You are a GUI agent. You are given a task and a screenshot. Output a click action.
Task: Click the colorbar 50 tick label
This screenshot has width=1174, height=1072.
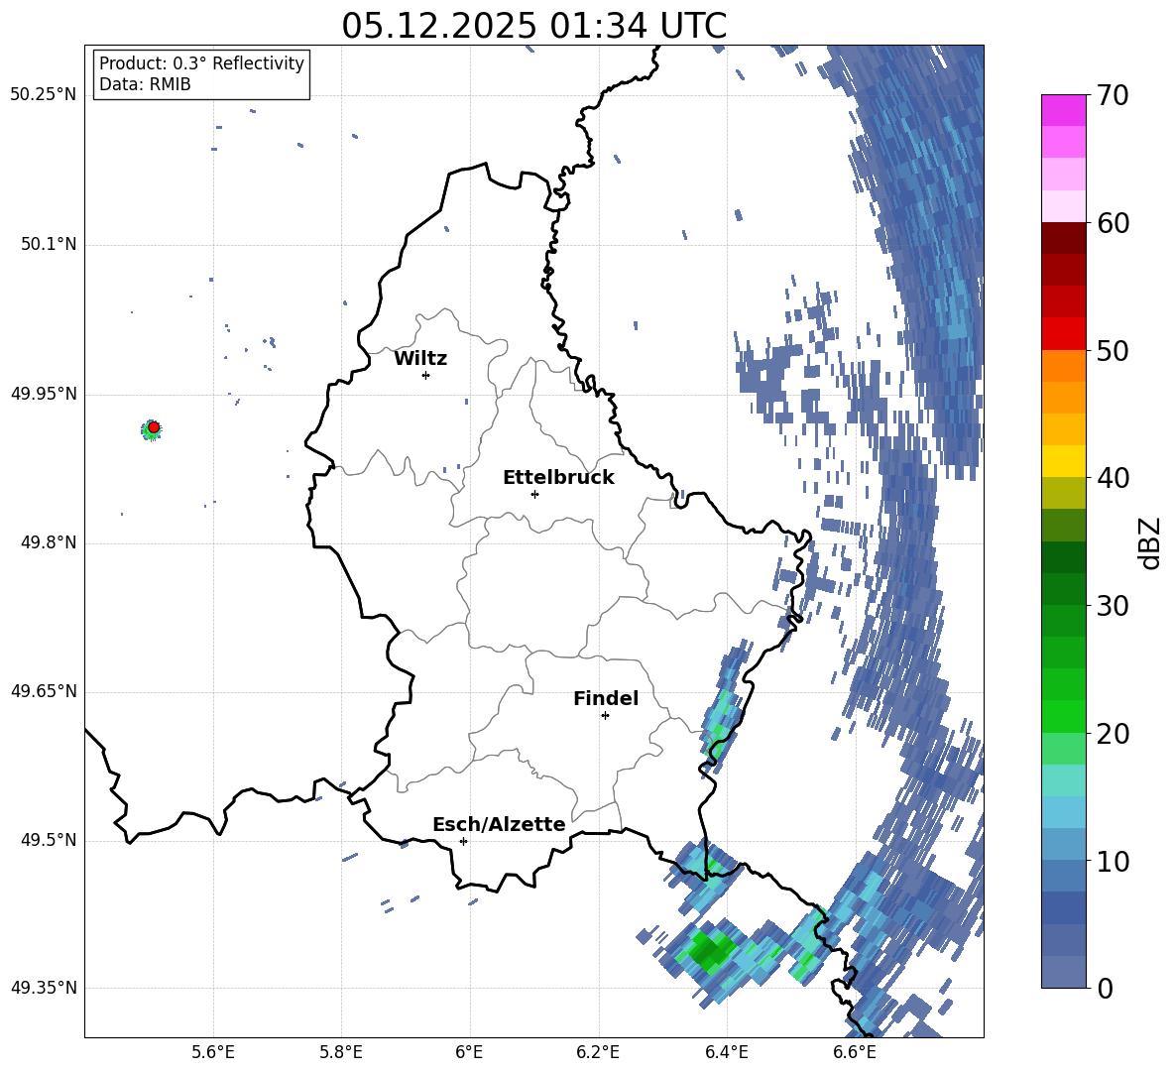pos(1113,350)
